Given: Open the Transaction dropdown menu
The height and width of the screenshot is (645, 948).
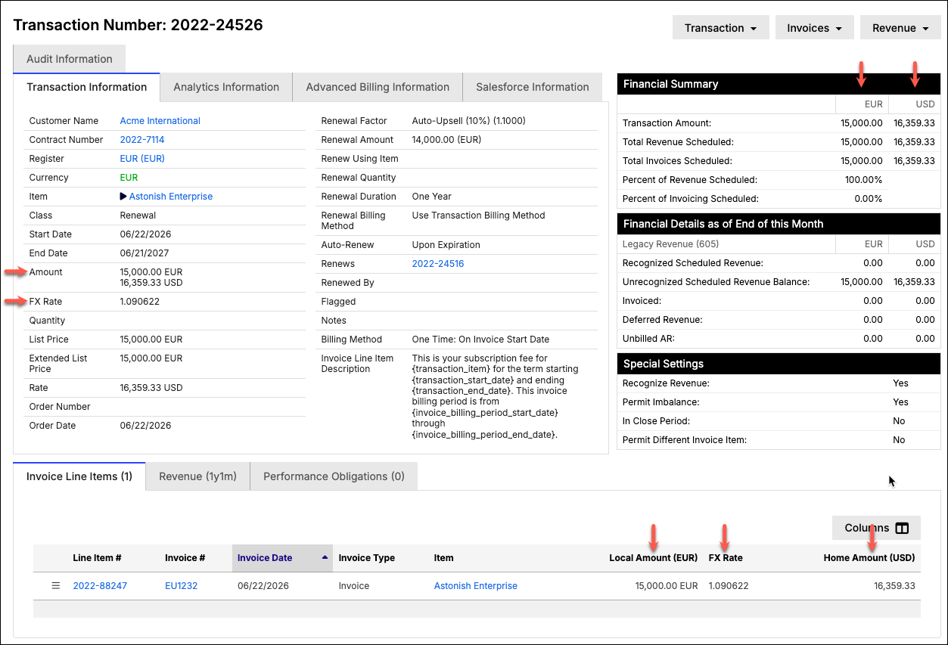Looking at the screenshot, I should click(721, 28).
